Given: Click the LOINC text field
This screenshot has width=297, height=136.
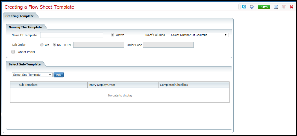Looking at the screenshot, I should point(99,45).
